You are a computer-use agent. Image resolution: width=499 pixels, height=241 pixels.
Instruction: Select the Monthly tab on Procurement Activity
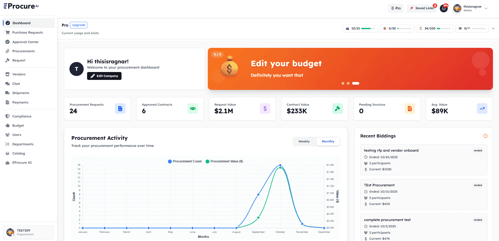328,141
